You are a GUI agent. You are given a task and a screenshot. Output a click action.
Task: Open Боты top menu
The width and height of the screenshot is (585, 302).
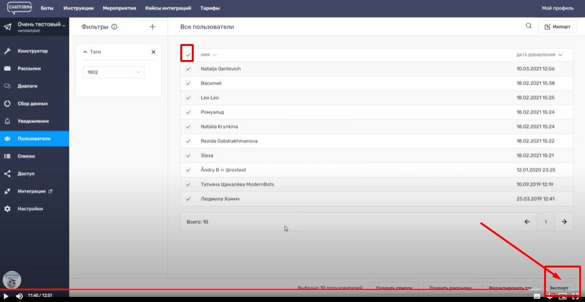coord(47,8)
